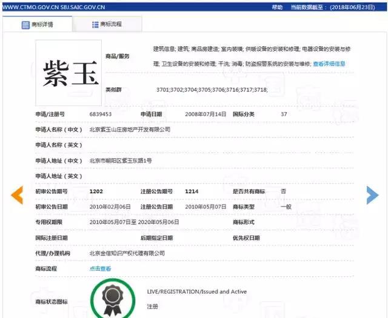This screenshot has width=388, height=318.
Task: Click the WWW.CTMO.GOV.CN header text
Action: click(x=31, y=7)
